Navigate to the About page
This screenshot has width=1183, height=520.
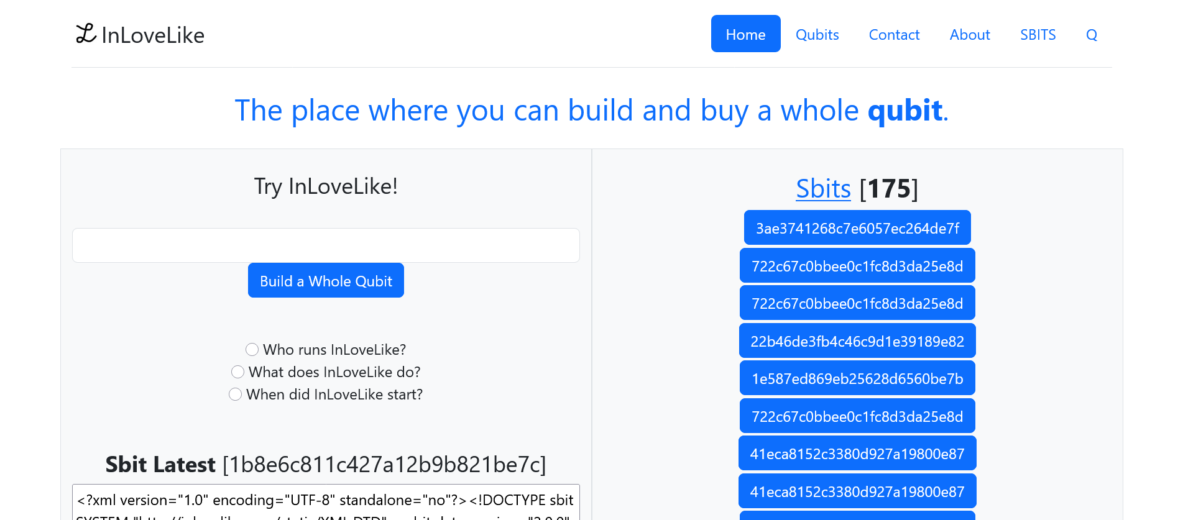(970, 34)
